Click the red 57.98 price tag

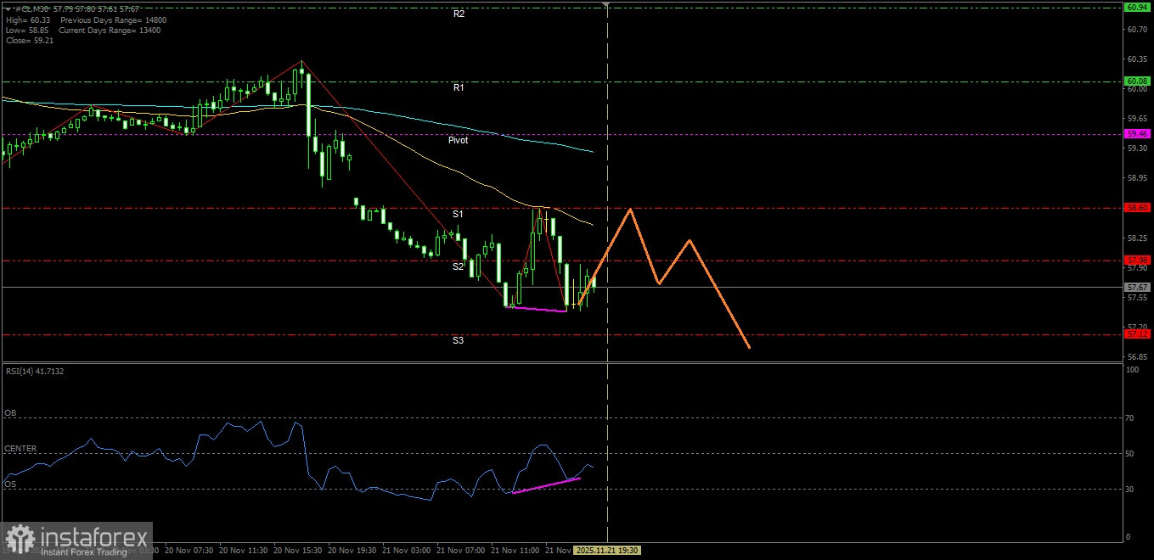coord(1135,260)
